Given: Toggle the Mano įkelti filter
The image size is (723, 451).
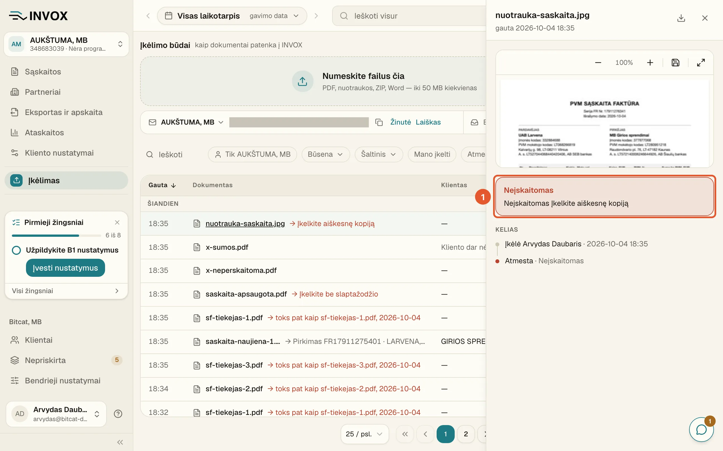Looking at the screenshot, I should (x=432, y=154).
